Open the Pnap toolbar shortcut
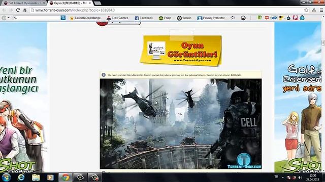Screen dimensions: 325x182 [x=165, y=18]
